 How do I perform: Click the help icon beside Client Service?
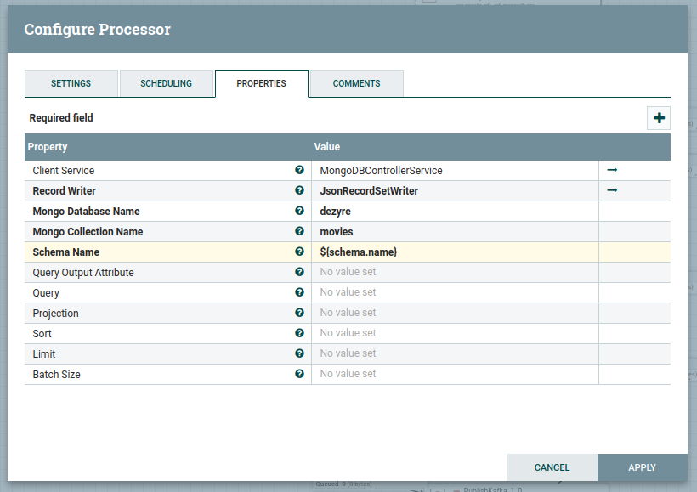point(299,170)
